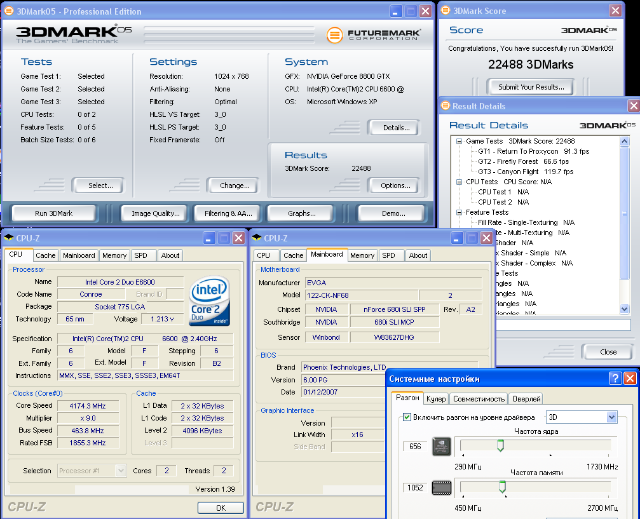
Task: Click the Intel Core 2 Duo E6600 name field
Action: 120,282
